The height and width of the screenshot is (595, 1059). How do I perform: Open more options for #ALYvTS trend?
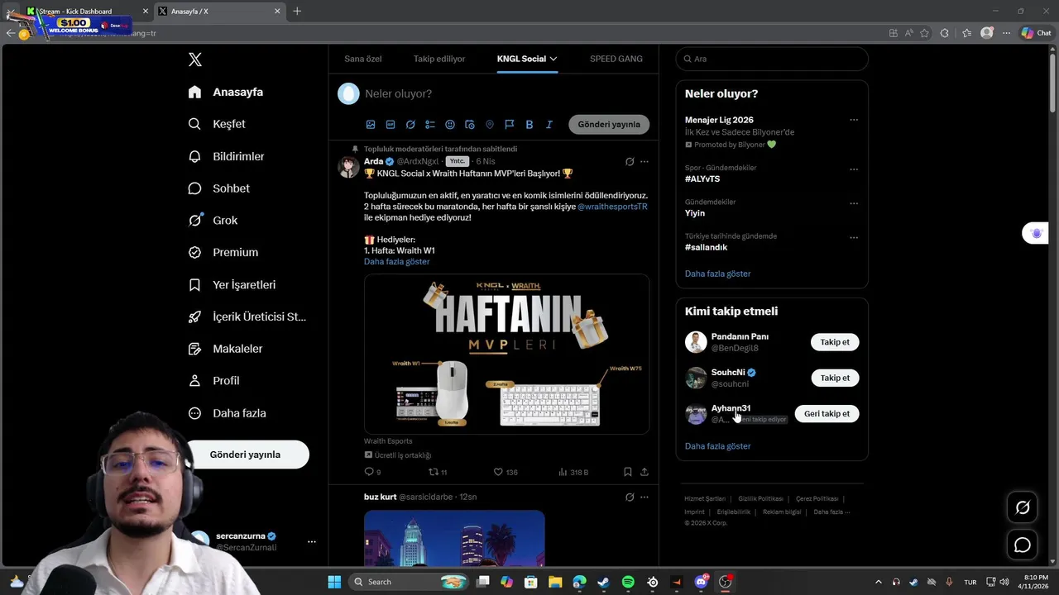[x=854, y=169]
